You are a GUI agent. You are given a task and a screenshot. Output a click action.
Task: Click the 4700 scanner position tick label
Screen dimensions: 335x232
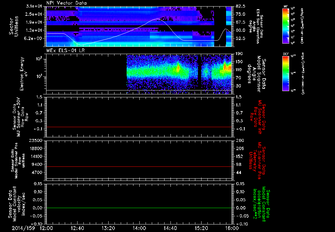pos(38,172)
